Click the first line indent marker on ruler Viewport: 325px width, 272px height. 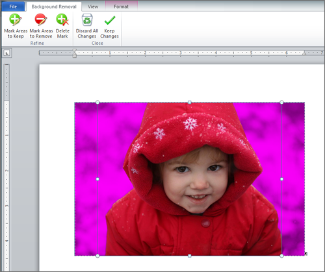pos(75,51)
